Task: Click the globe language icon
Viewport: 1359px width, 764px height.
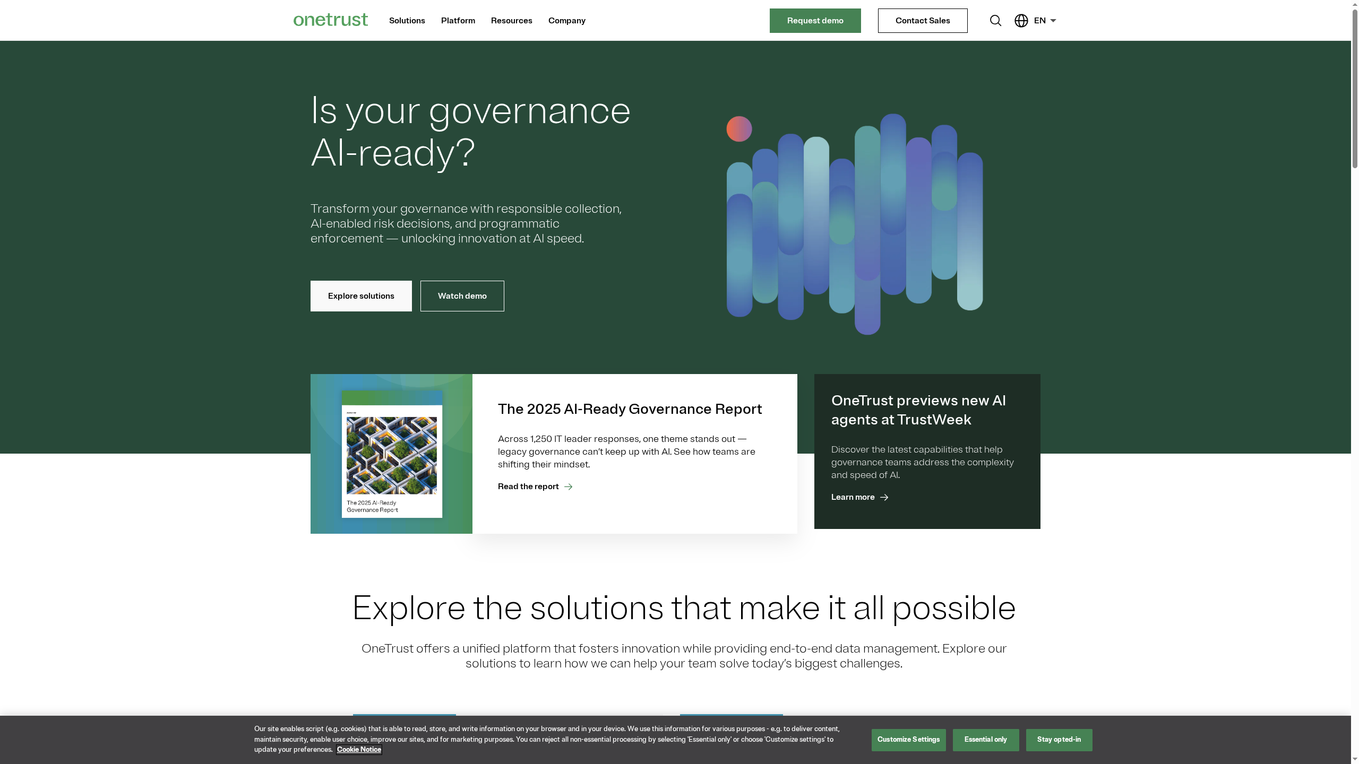Action: [1021, 20]
